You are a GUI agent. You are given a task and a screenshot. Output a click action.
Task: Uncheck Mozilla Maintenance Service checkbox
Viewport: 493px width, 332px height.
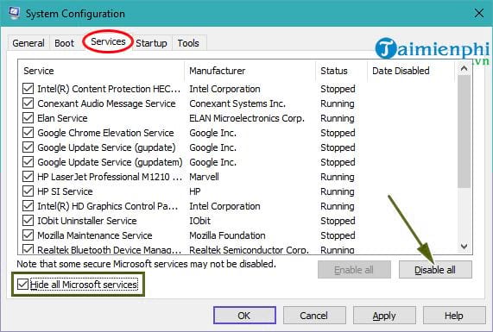(28, 235)
